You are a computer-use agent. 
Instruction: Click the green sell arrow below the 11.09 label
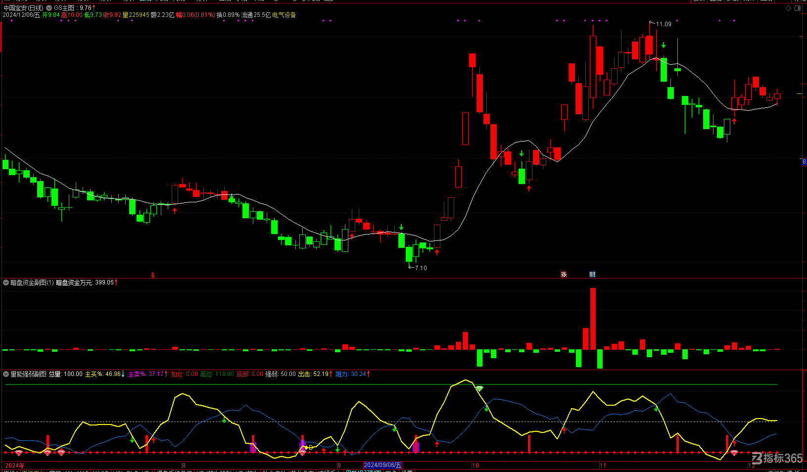(x=664, y=45)
